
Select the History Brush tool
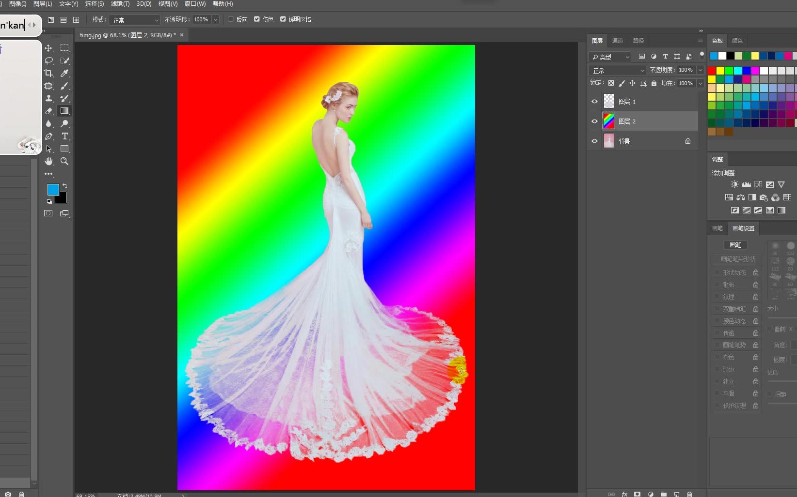[64, 98]
